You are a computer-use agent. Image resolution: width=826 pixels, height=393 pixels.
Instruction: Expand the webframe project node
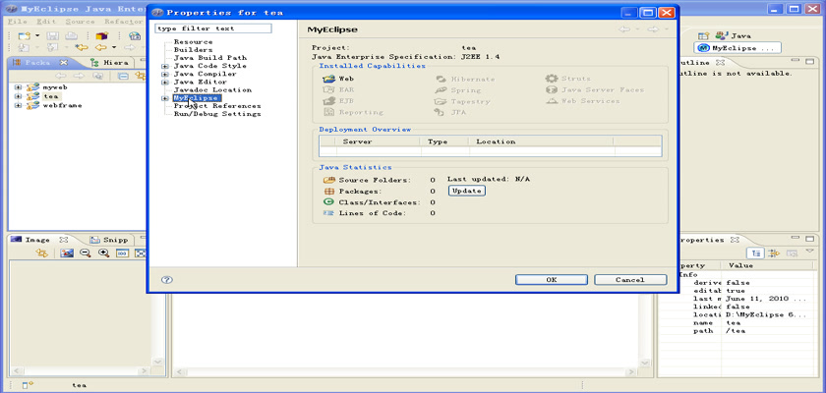pos(19,105)
